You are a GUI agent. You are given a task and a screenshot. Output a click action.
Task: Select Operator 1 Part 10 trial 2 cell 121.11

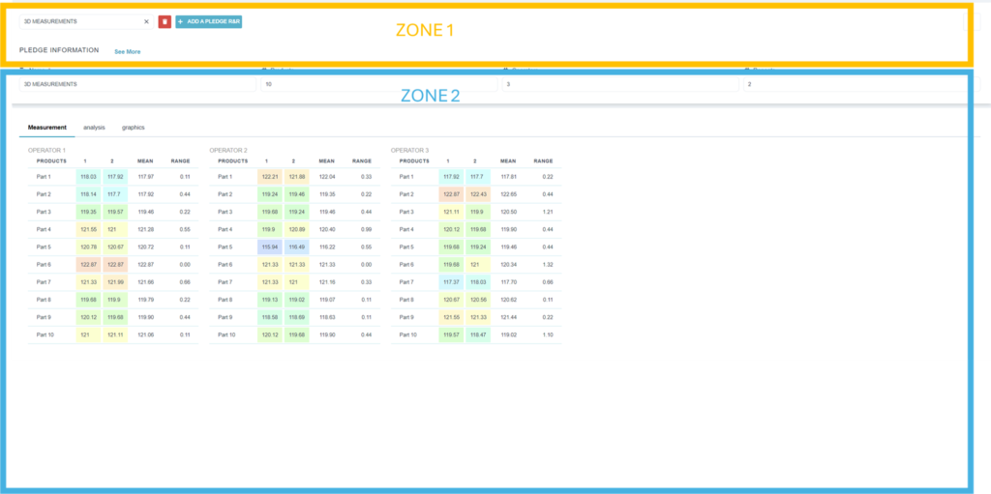pyautogui.click(x=115, y=335)
